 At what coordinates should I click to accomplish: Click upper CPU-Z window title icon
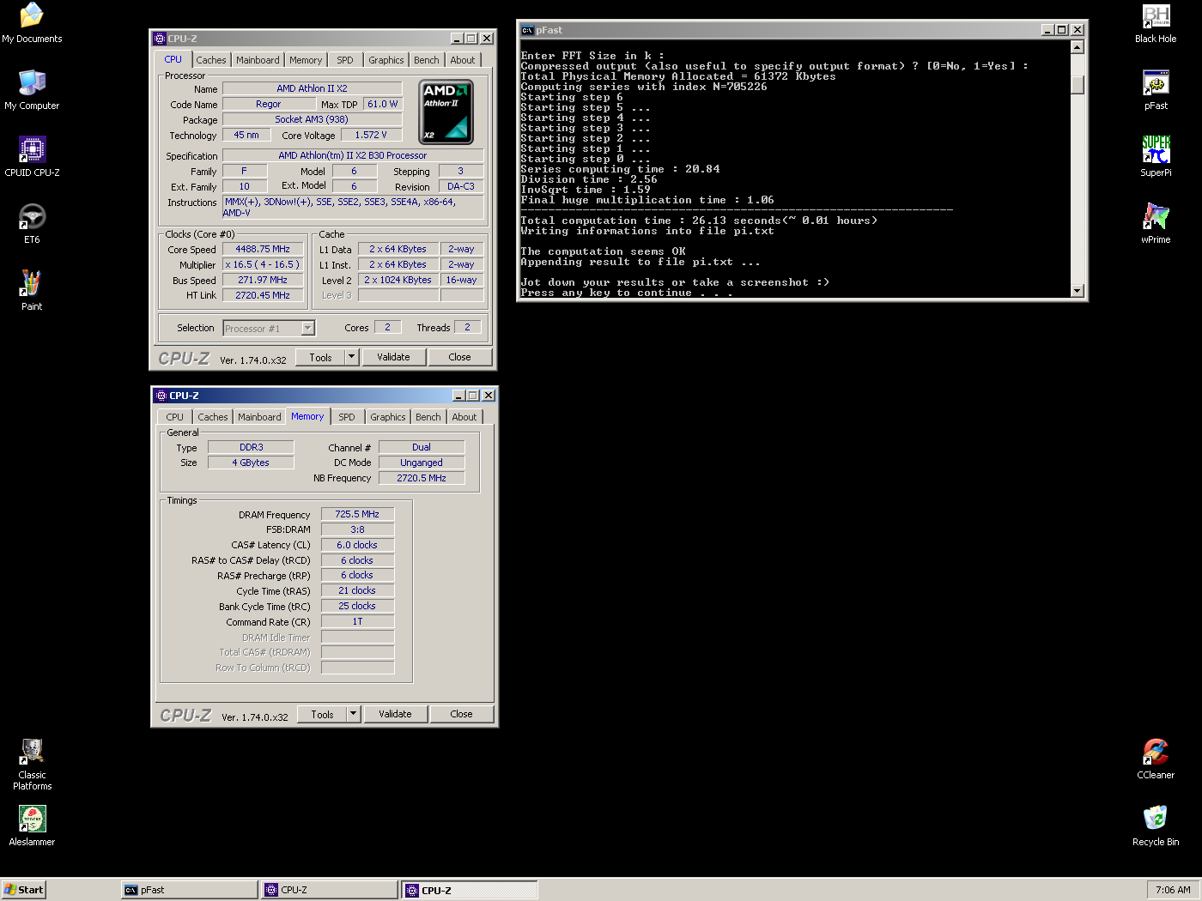point(160,39)
